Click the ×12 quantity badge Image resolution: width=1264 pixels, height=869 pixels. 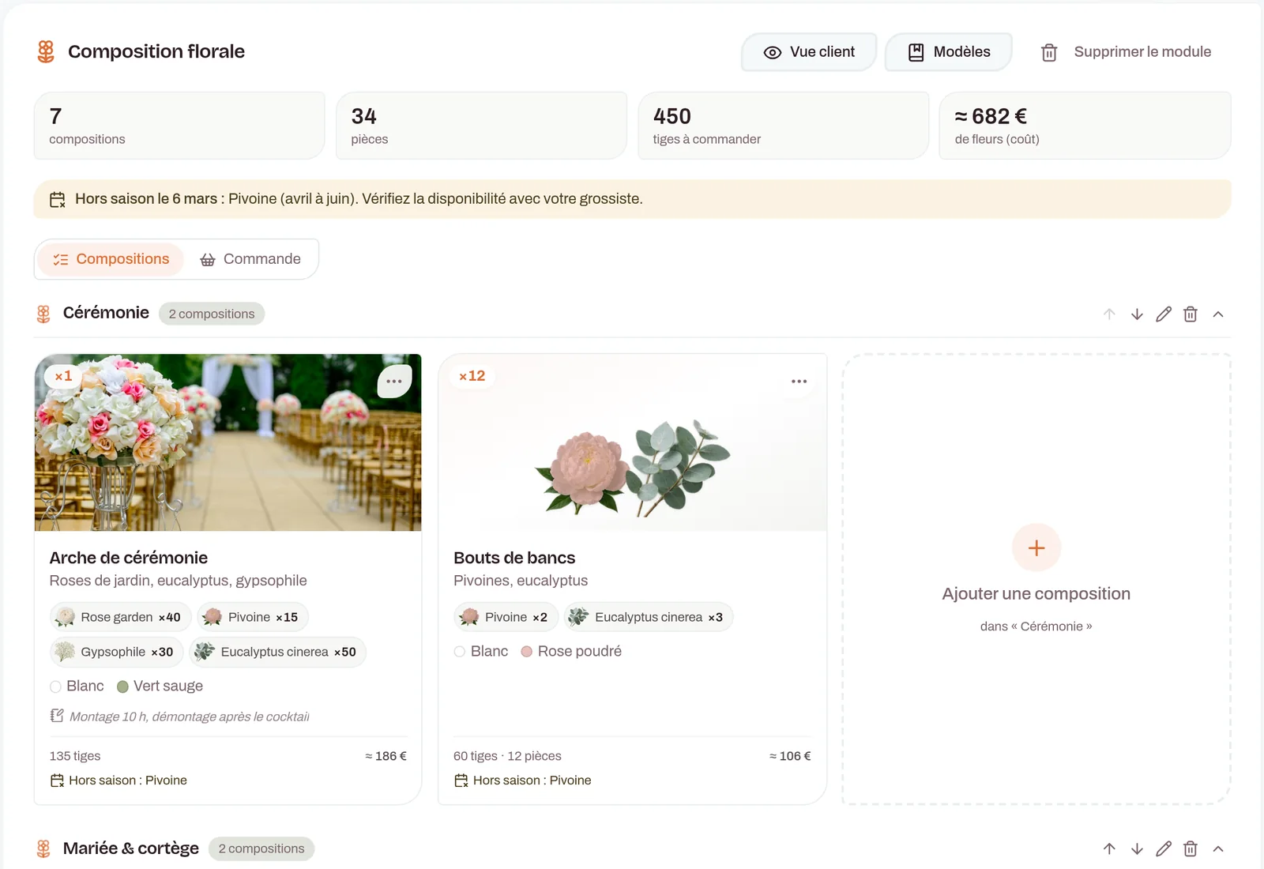[472, 376]
